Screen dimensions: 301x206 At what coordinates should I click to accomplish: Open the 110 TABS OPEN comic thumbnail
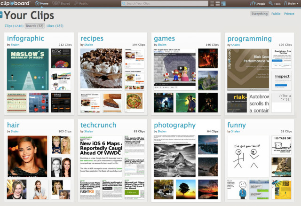click(x=281, y=145)
